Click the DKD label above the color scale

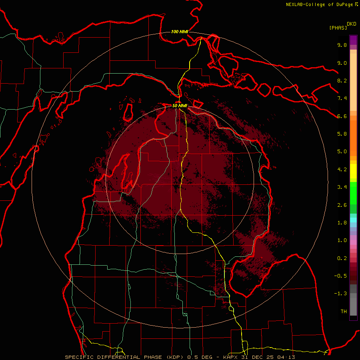click(352, 24)
